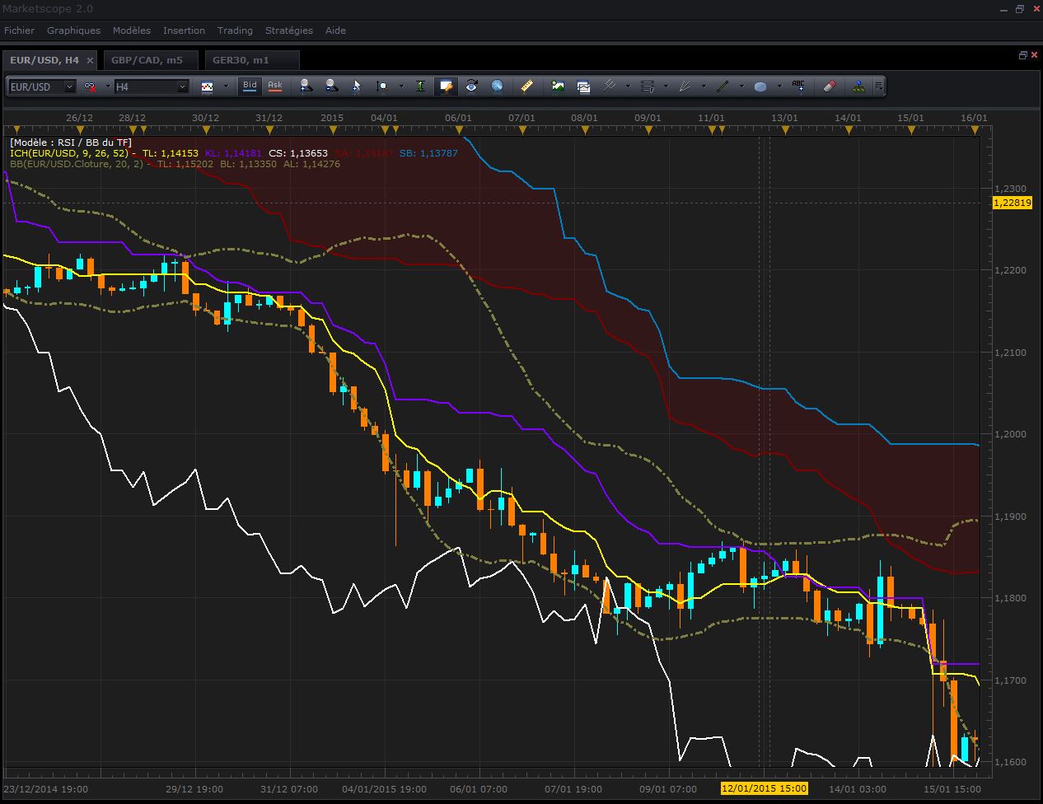Select the crosshair cursor tool
1043x804 pixels.
tap(357, 86)
